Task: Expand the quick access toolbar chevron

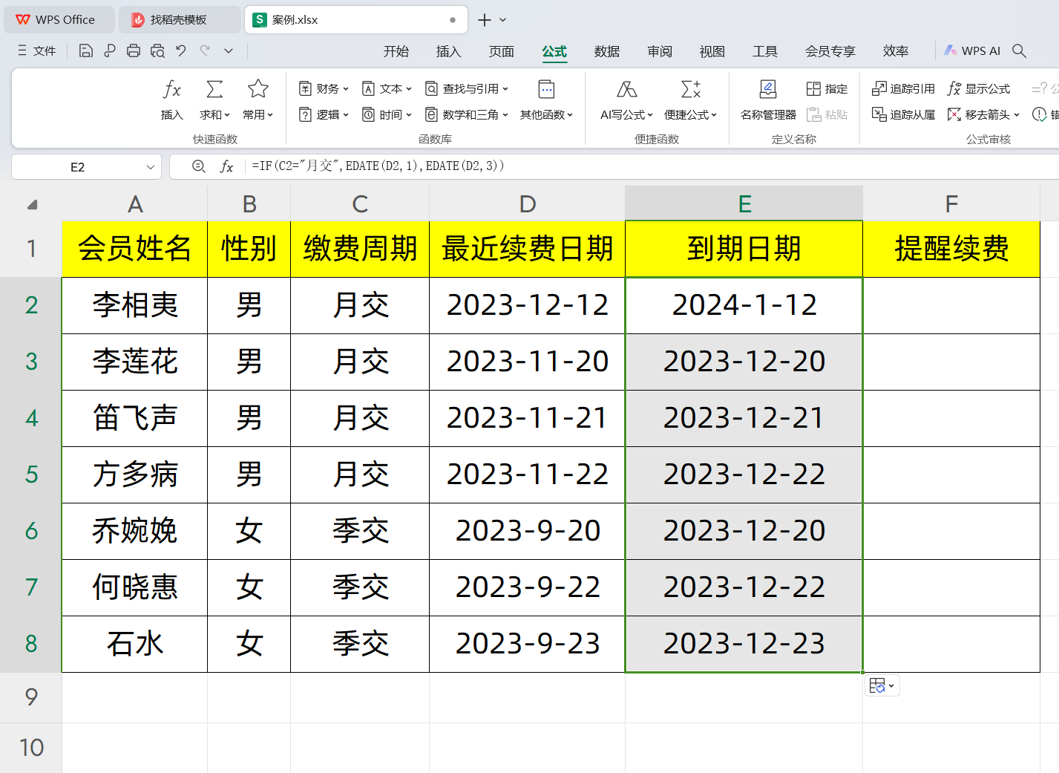Action: 229,50
